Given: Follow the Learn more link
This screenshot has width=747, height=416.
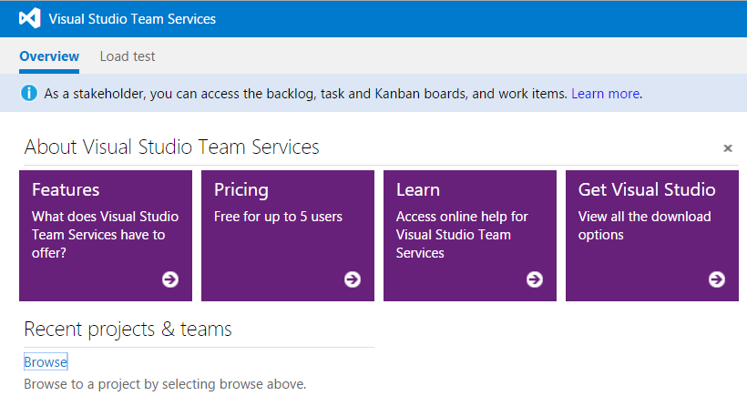Looking at the screenshot, I should [605, 94].
